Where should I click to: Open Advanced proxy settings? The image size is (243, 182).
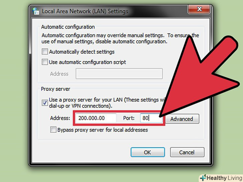182,119
